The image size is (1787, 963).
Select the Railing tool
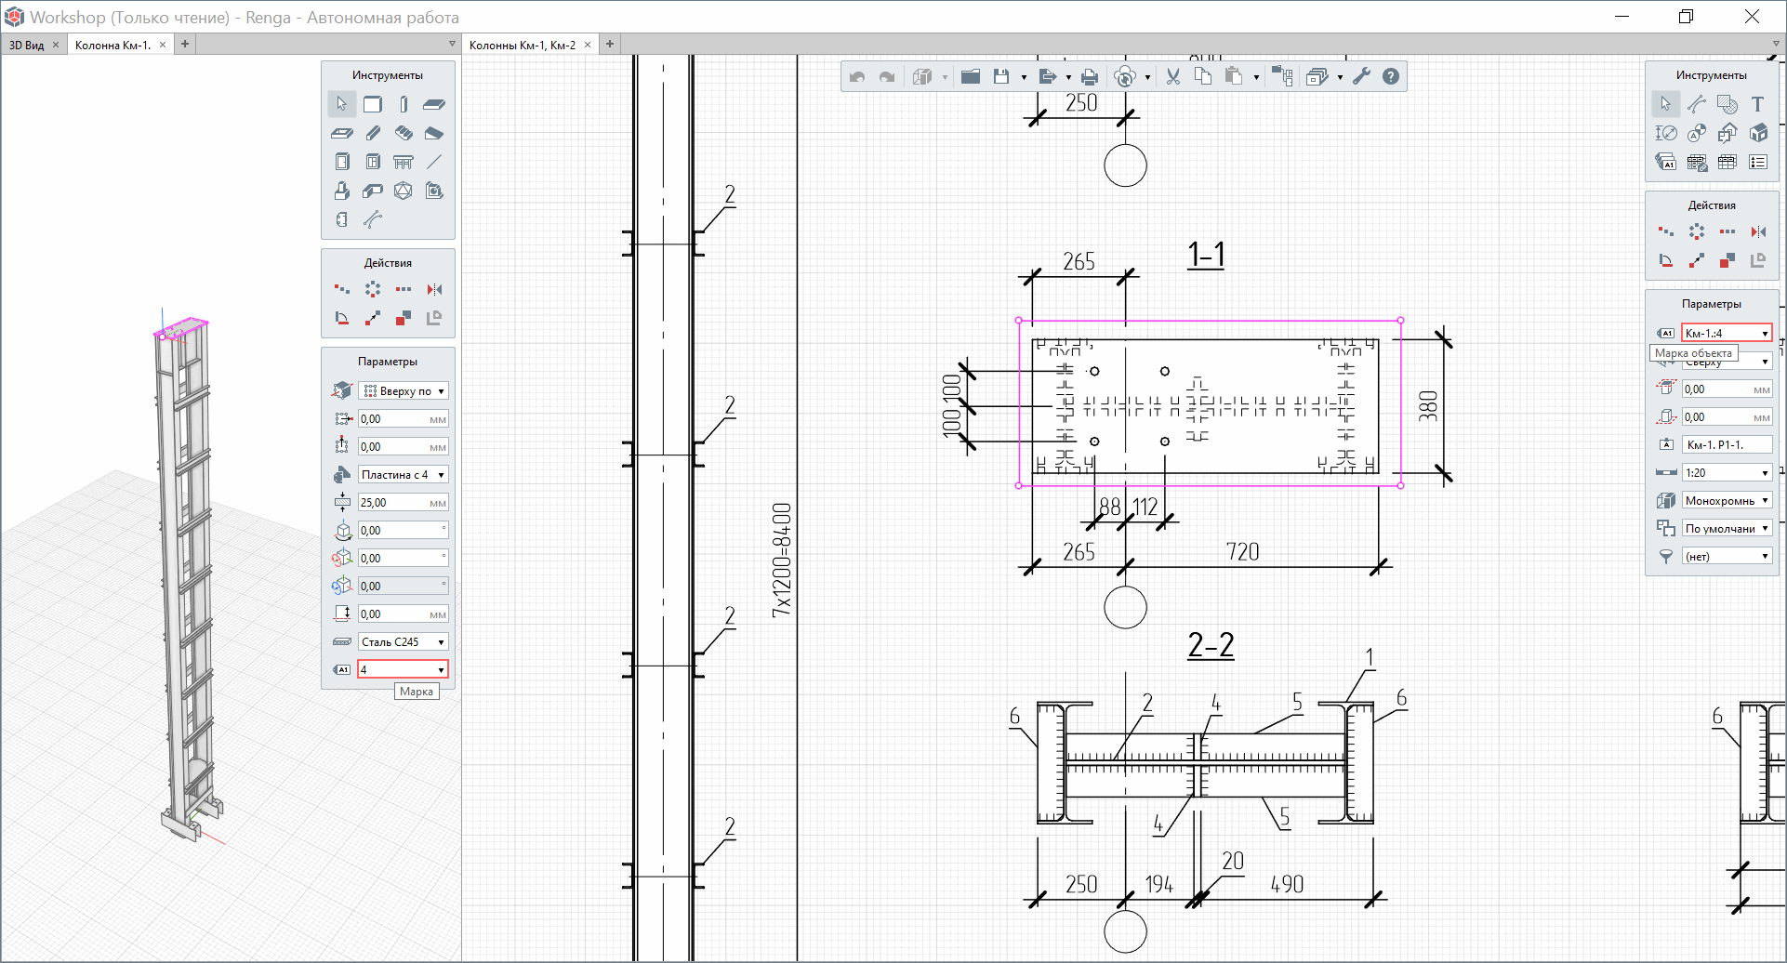point(404,162)
